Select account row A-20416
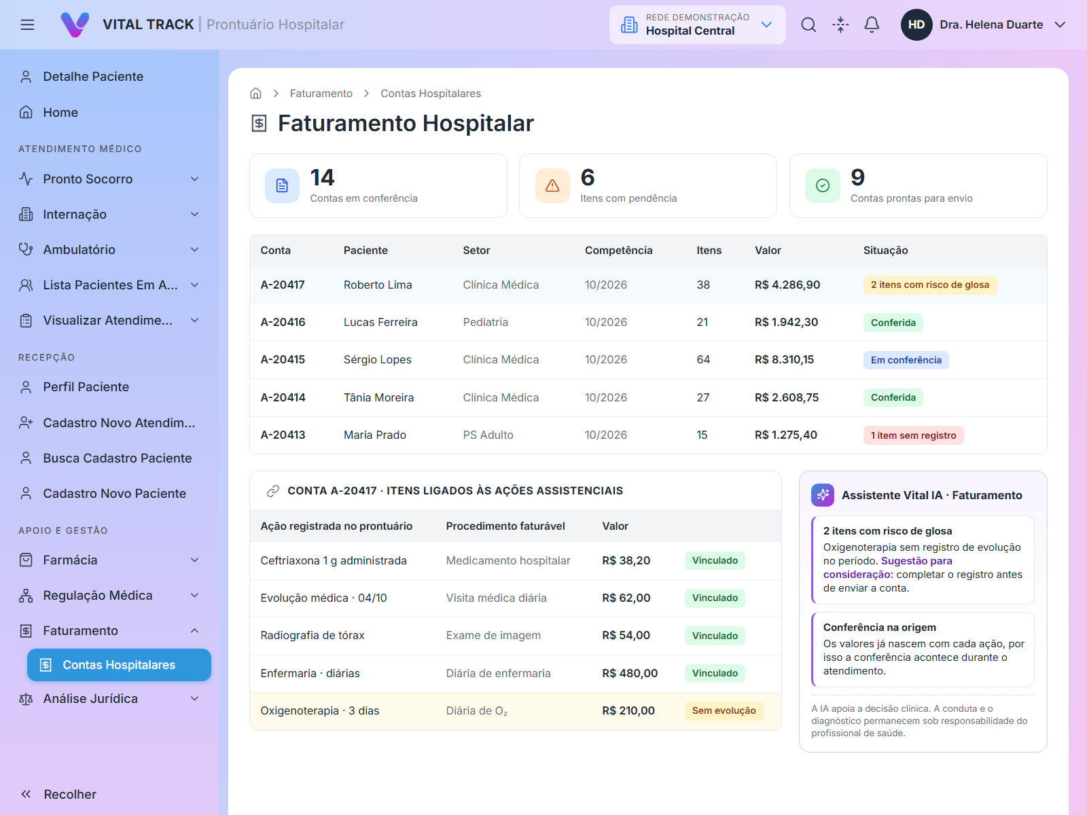This screenshot has width=1087, height=815. (x=648, y=323)
